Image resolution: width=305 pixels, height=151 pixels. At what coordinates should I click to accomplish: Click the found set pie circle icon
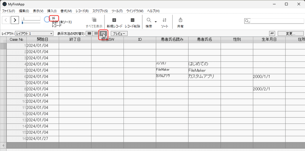click(x=47, y=19)
